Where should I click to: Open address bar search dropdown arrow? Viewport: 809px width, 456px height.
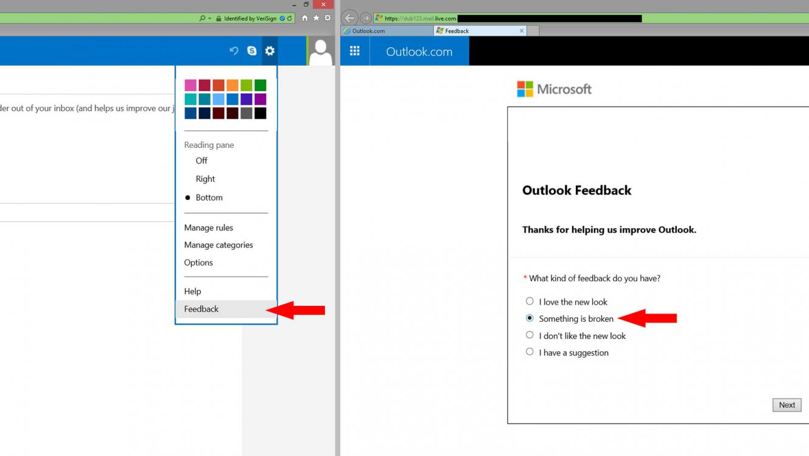point(210,18)
